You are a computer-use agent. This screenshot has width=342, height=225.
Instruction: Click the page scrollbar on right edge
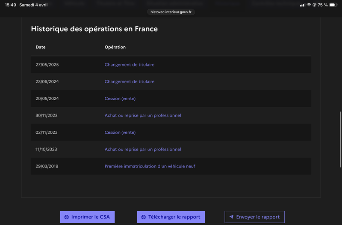coord(340,139)
